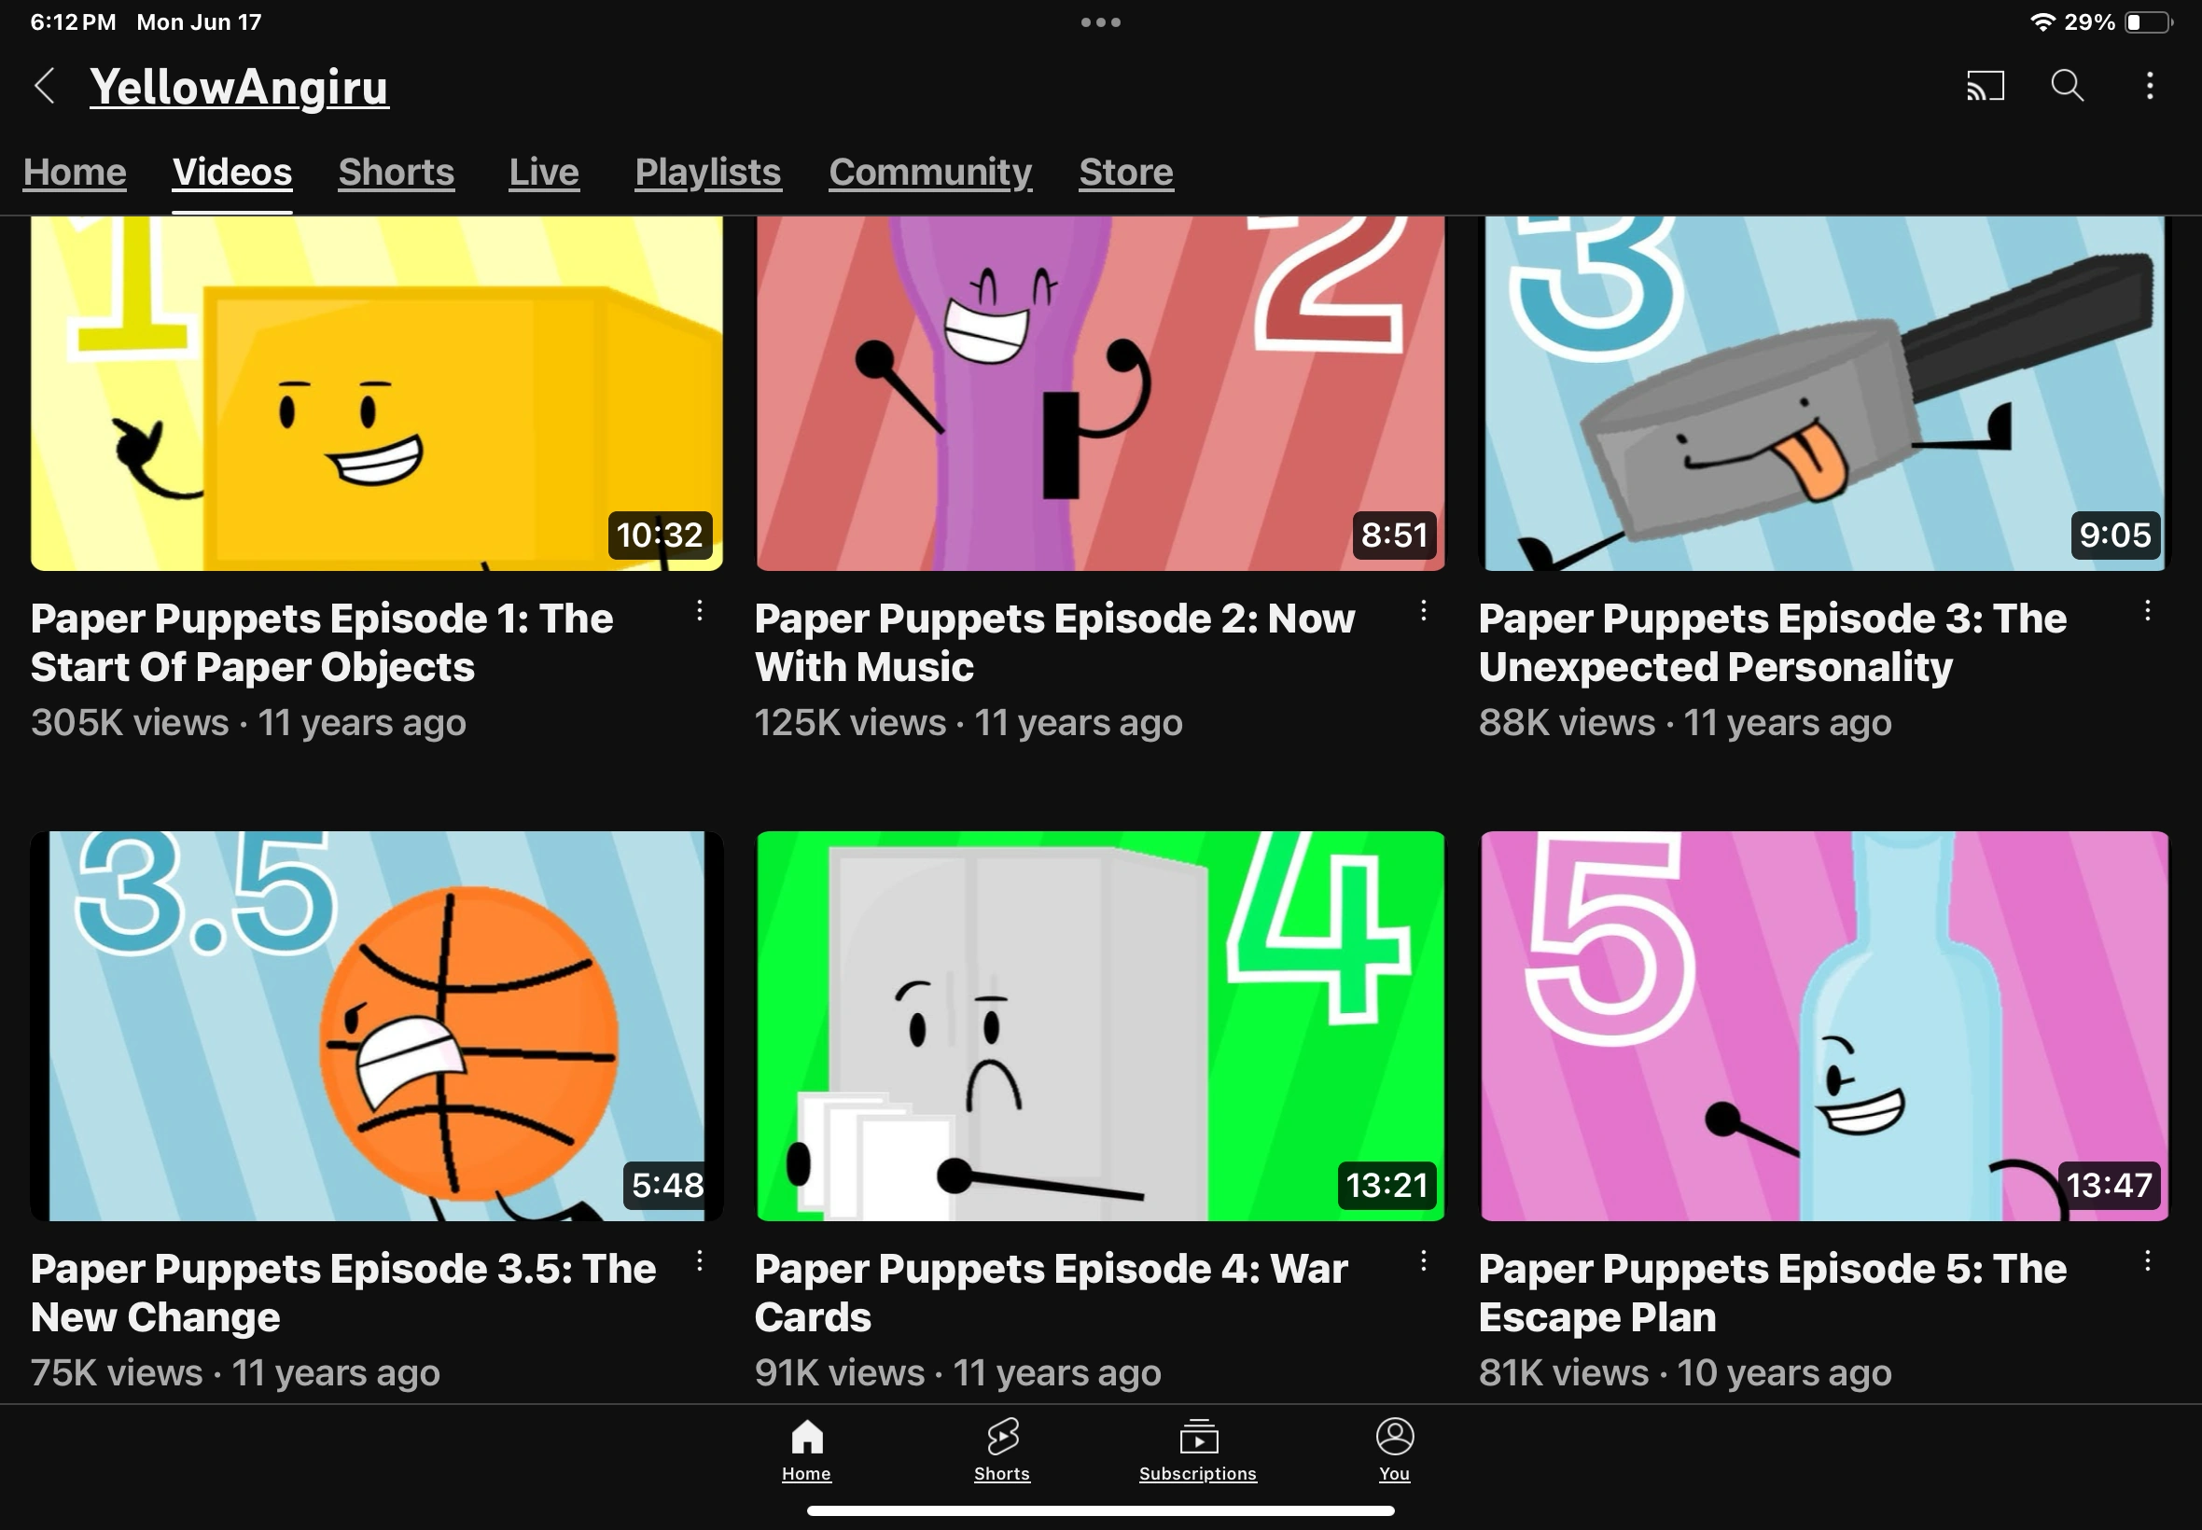Select the Store tab
Image resolution: width=2202 pixels, height=1530 pixels.
click(1125, 173)
